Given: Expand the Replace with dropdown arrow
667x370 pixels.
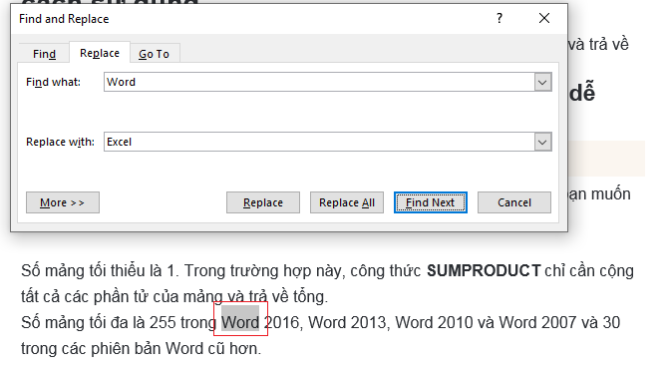Looking at the screenshot, I should point(542,142).
